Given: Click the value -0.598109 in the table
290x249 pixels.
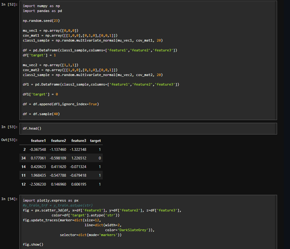Looking at the screenshot, I should 58,158.
